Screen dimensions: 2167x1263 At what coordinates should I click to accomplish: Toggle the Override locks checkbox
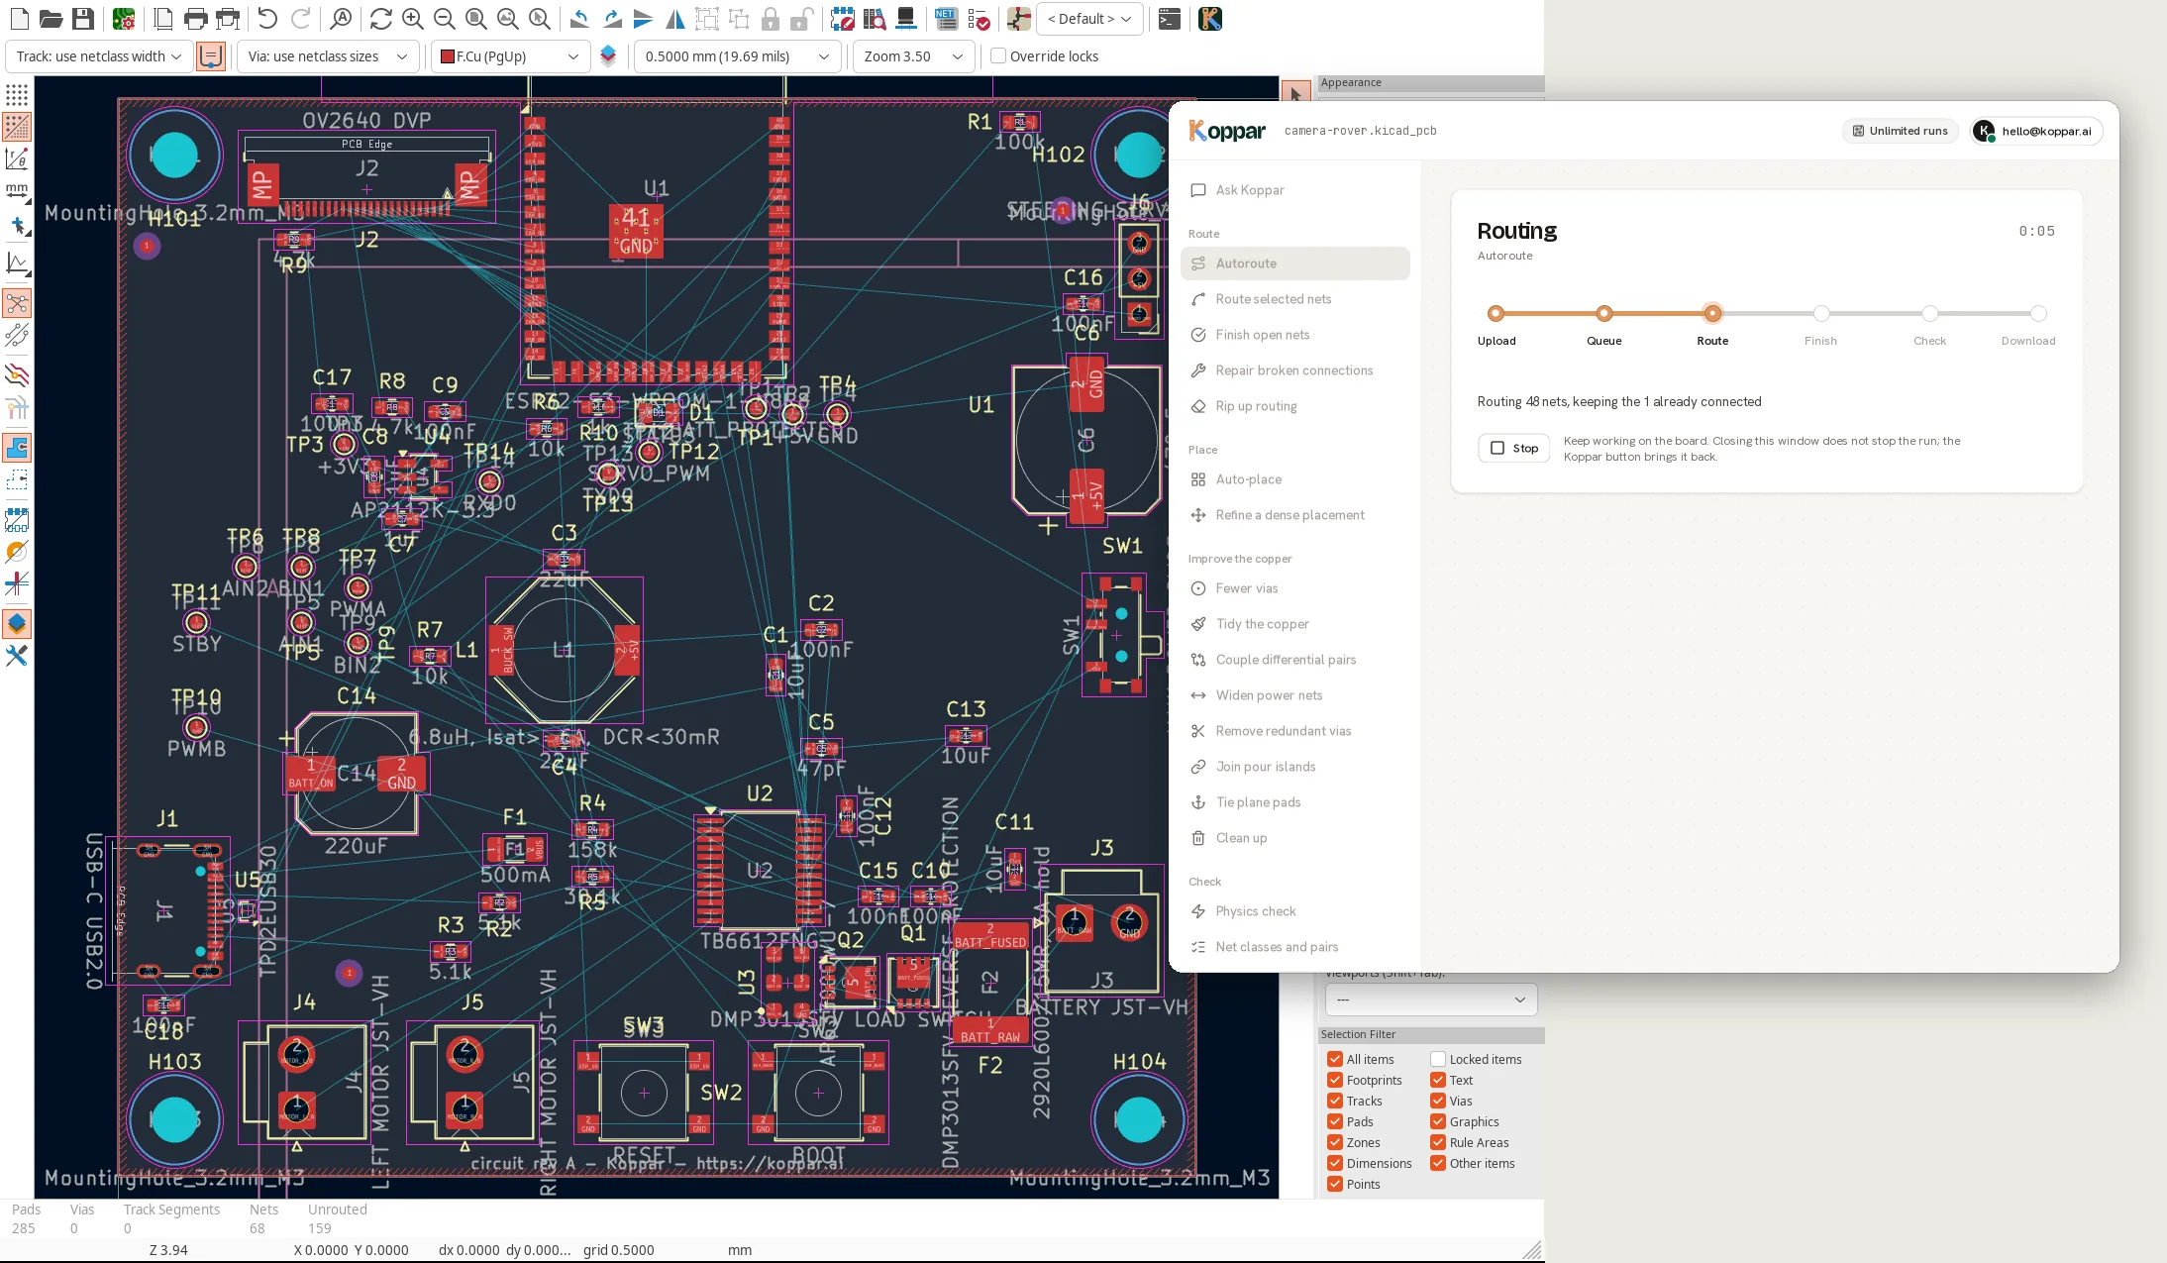coord(998,56)
